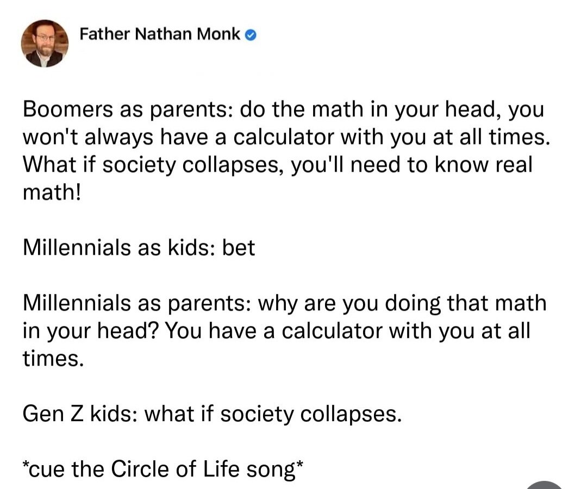Click the "Gen Z kids" line

pos(213,414)
